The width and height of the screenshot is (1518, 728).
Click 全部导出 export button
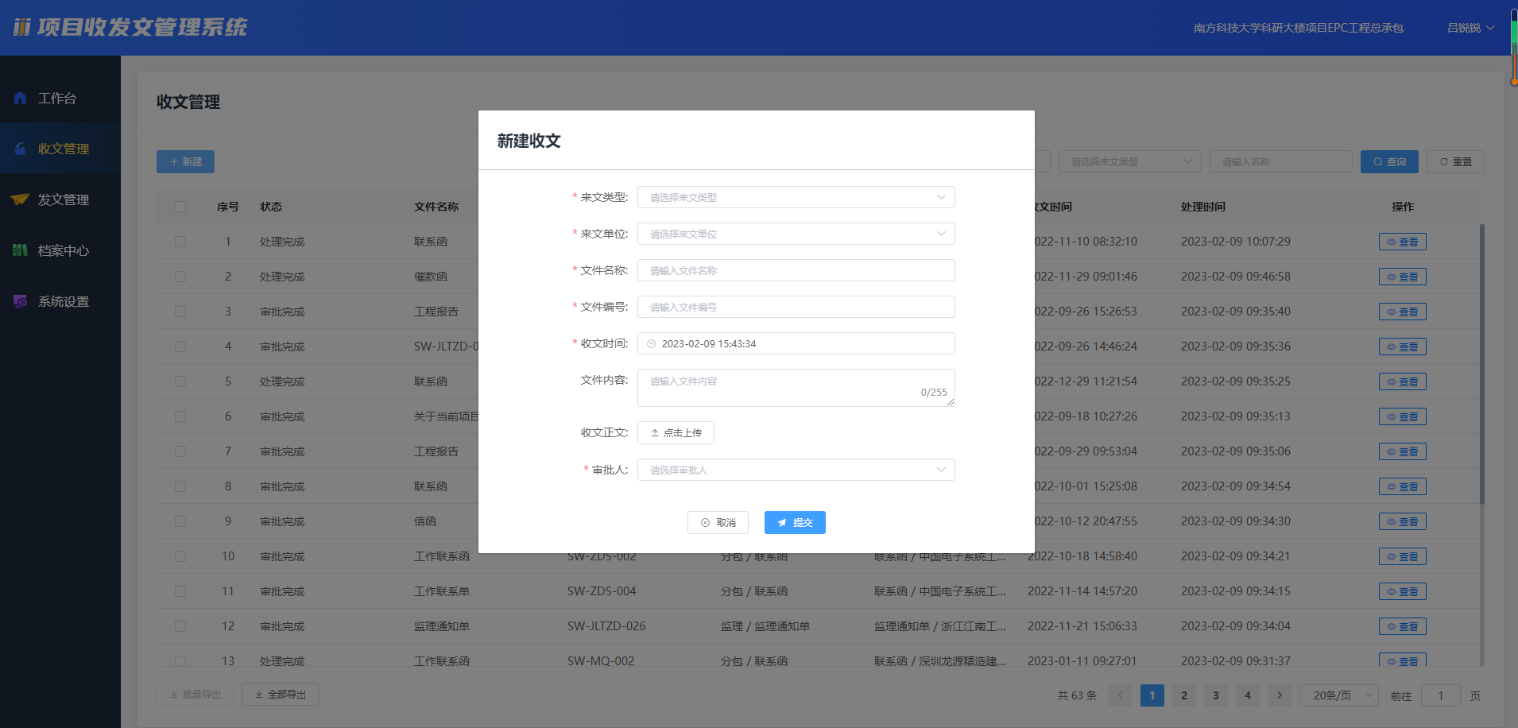[280, 694]
